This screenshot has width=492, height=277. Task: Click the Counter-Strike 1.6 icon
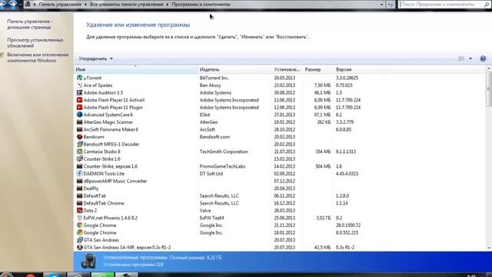tap(80, 159)
